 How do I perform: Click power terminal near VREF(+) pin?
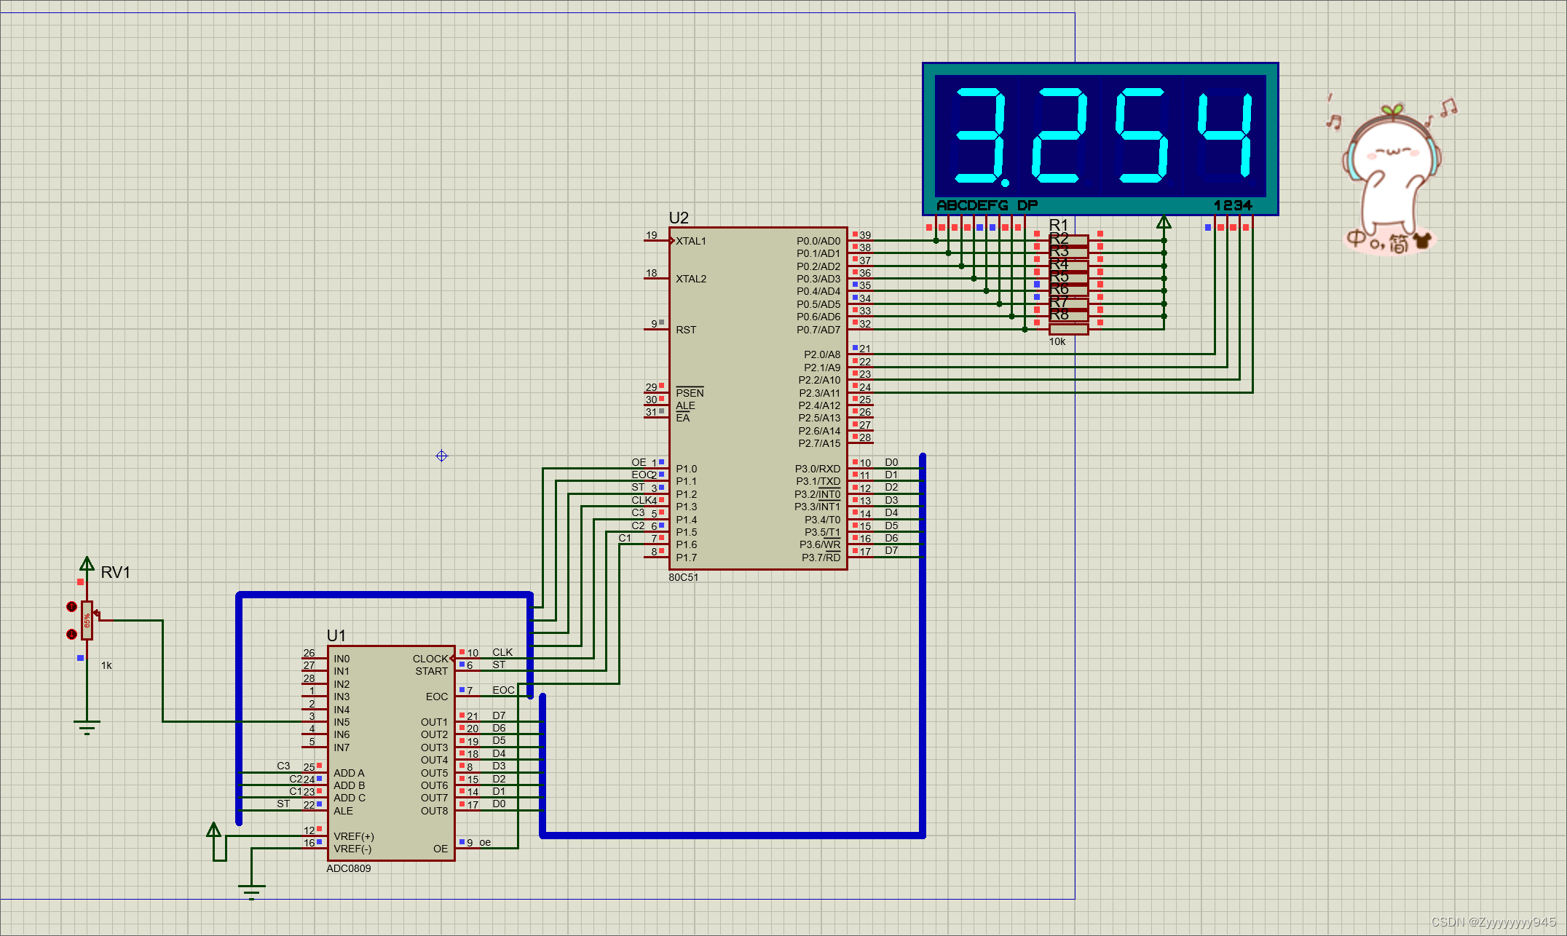click(213, 830)
